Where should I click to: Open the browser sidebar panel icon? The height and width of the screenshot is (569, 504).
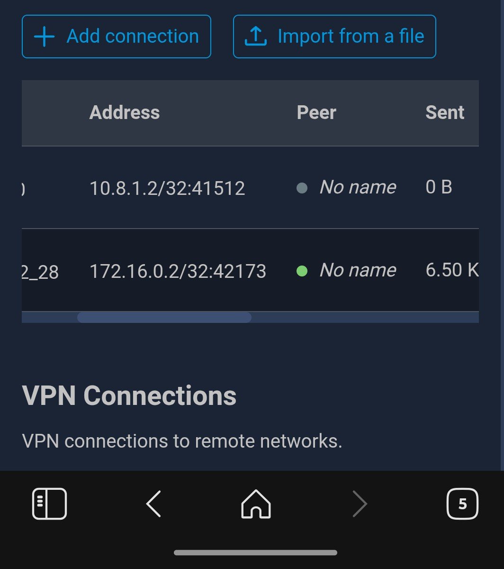(49, 504)
